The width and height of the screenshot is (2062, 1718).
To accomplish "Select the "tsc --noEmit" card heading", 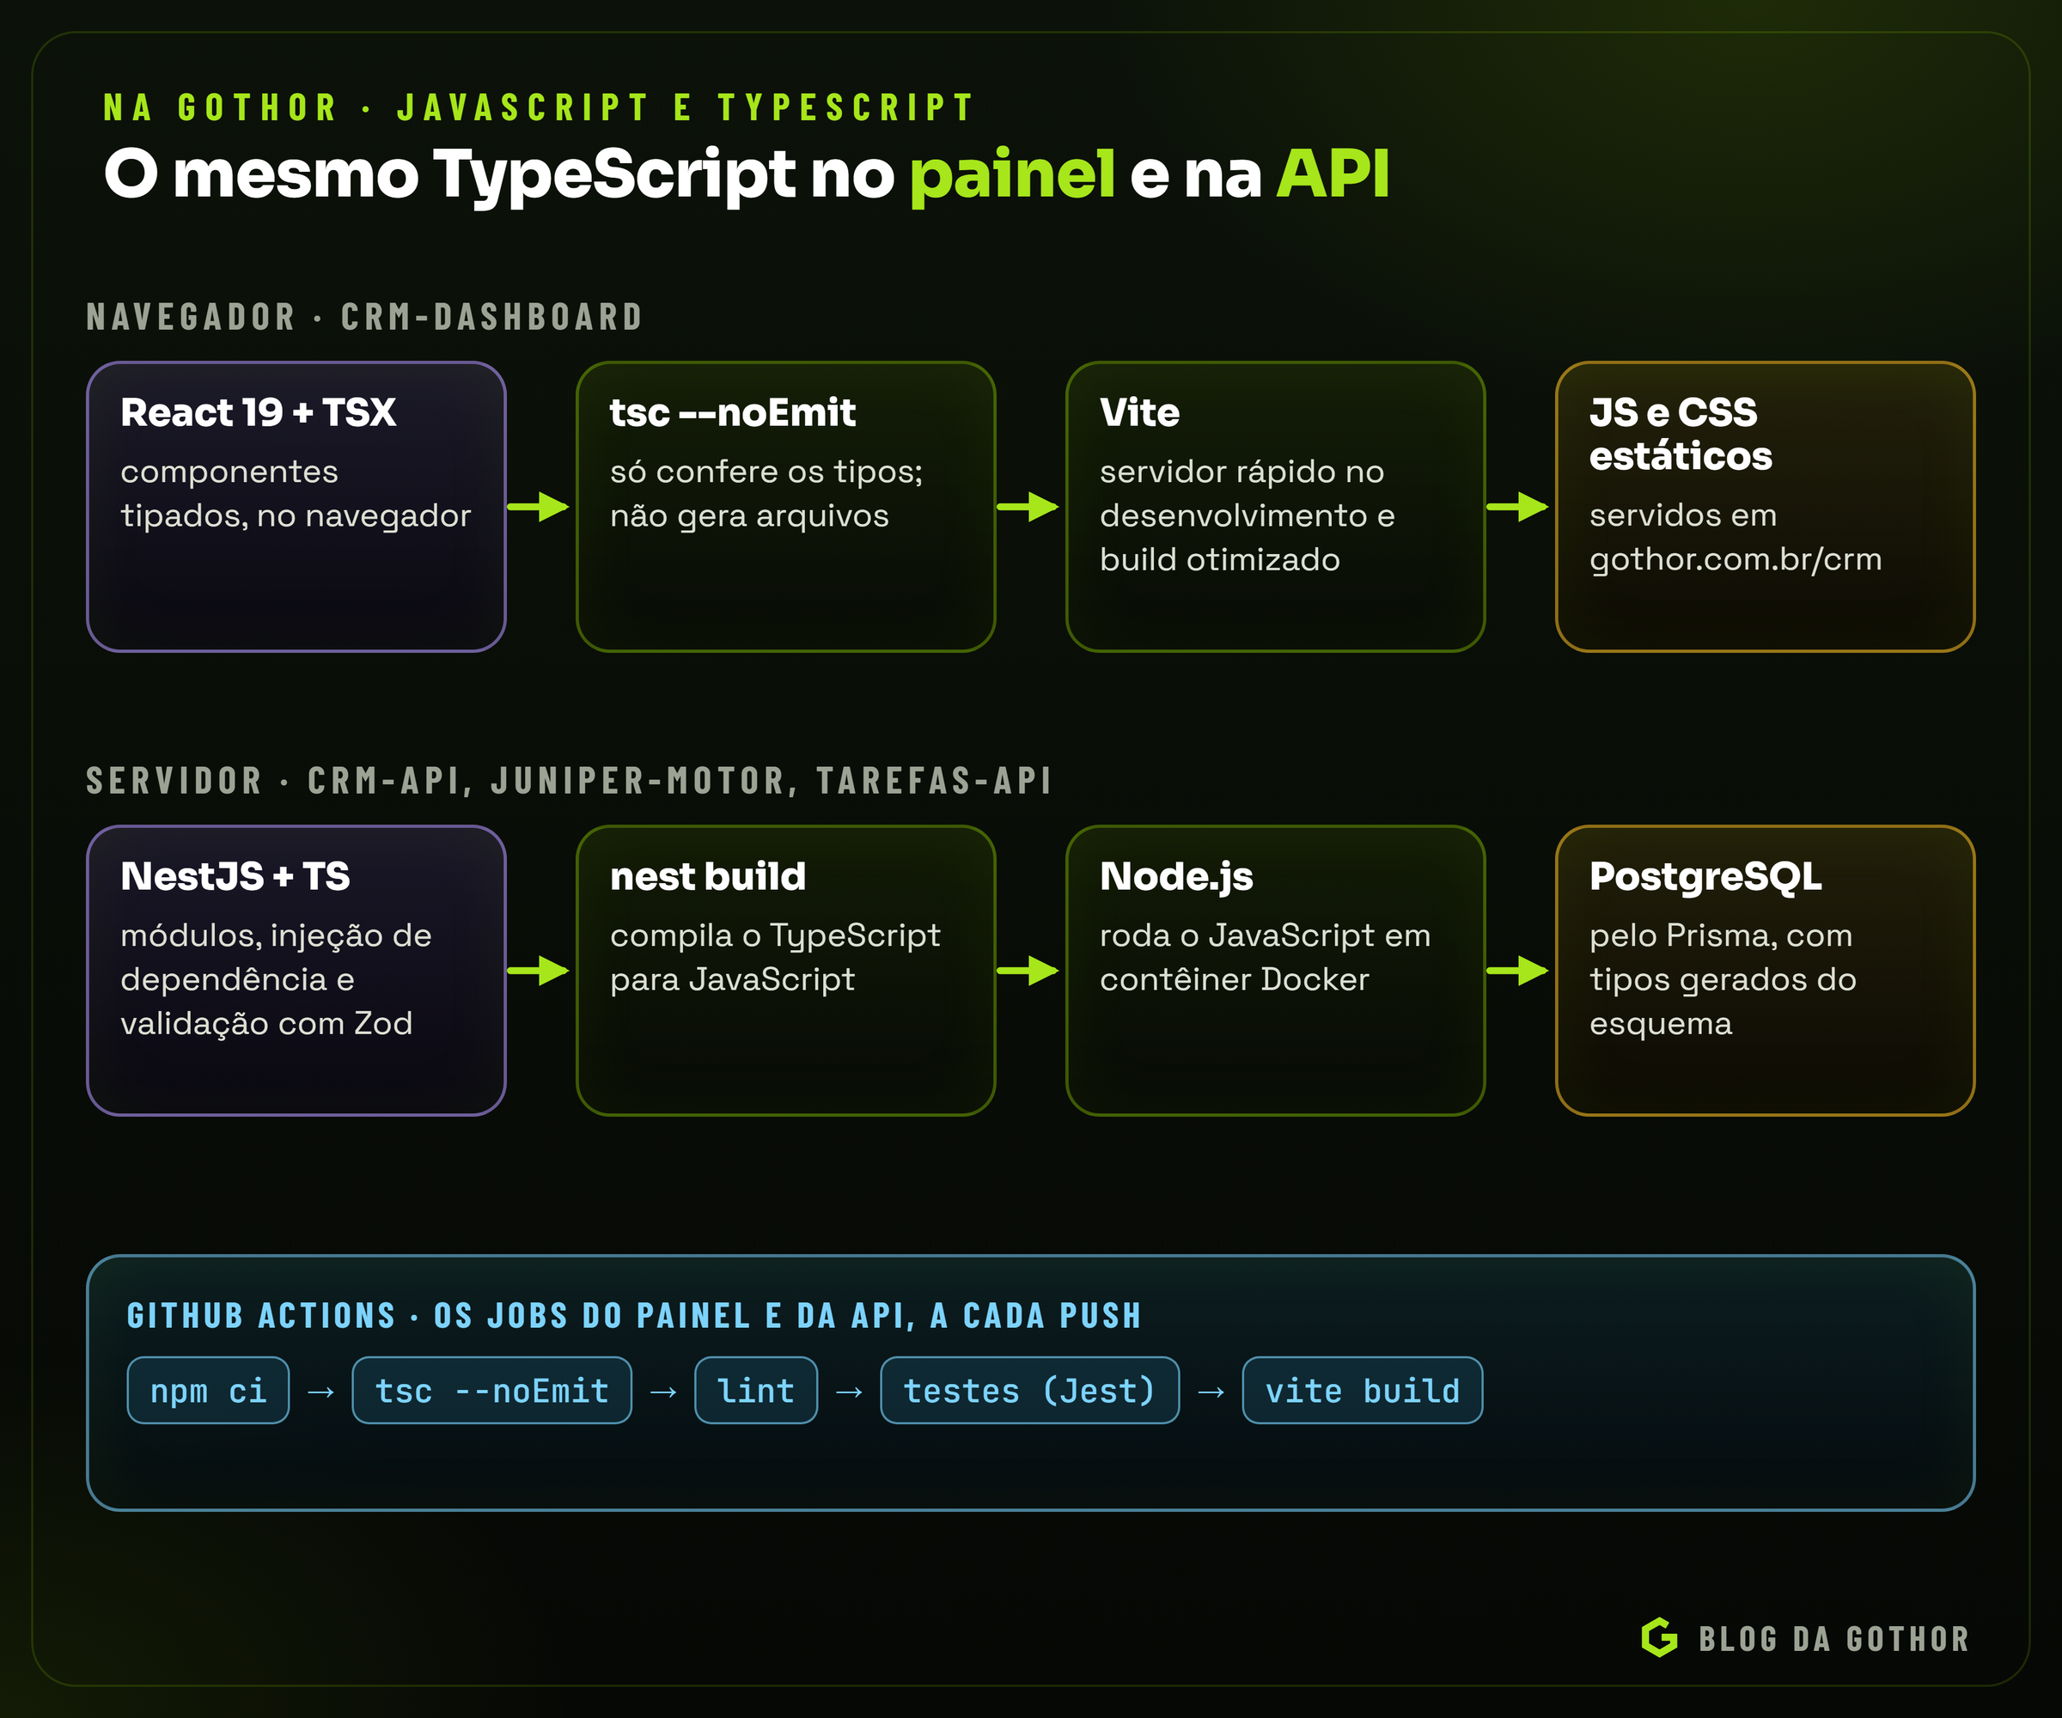I will coord(733,412).
